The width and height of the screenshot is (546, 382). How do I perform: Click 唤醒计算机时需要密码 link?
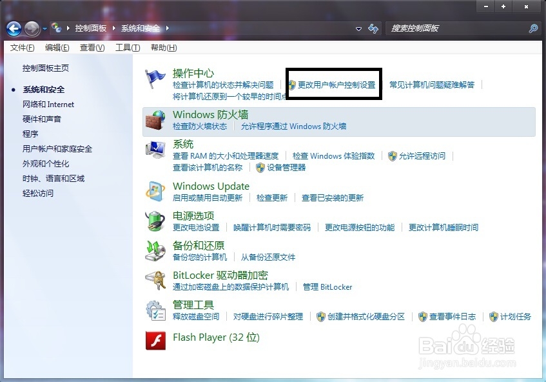pos(272,228)
